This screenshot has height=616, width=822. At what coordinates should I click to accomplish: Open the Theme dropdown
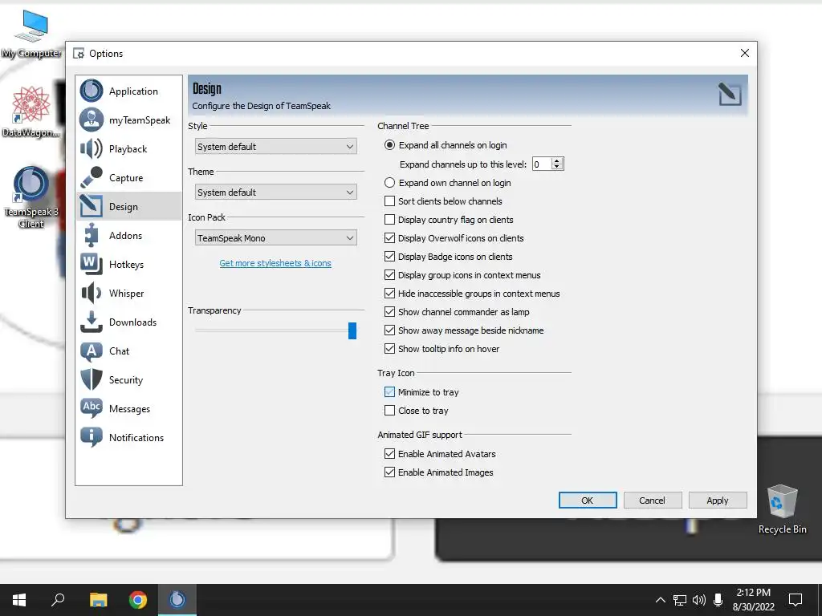point(276,192)
